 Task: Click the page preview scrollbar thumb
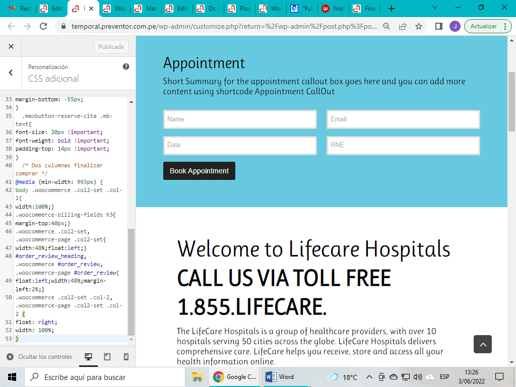point(511,101)
